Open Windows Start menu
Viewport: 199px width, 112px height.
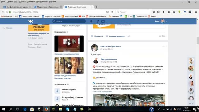3,109
